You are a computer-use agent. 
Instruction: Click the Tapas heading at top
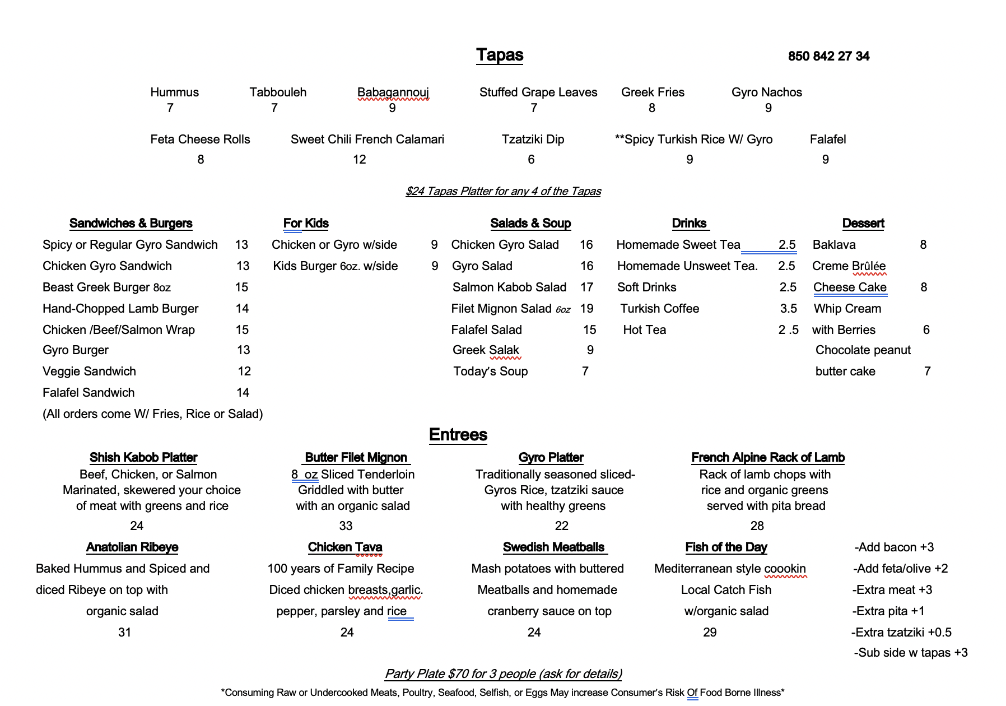(x=500, y=55)
